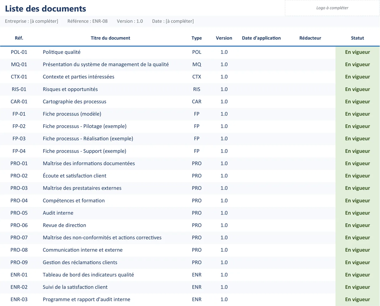Select reference cell 'PRO-05'
This screenshot has height=306, width=380.
click(19, 213)
